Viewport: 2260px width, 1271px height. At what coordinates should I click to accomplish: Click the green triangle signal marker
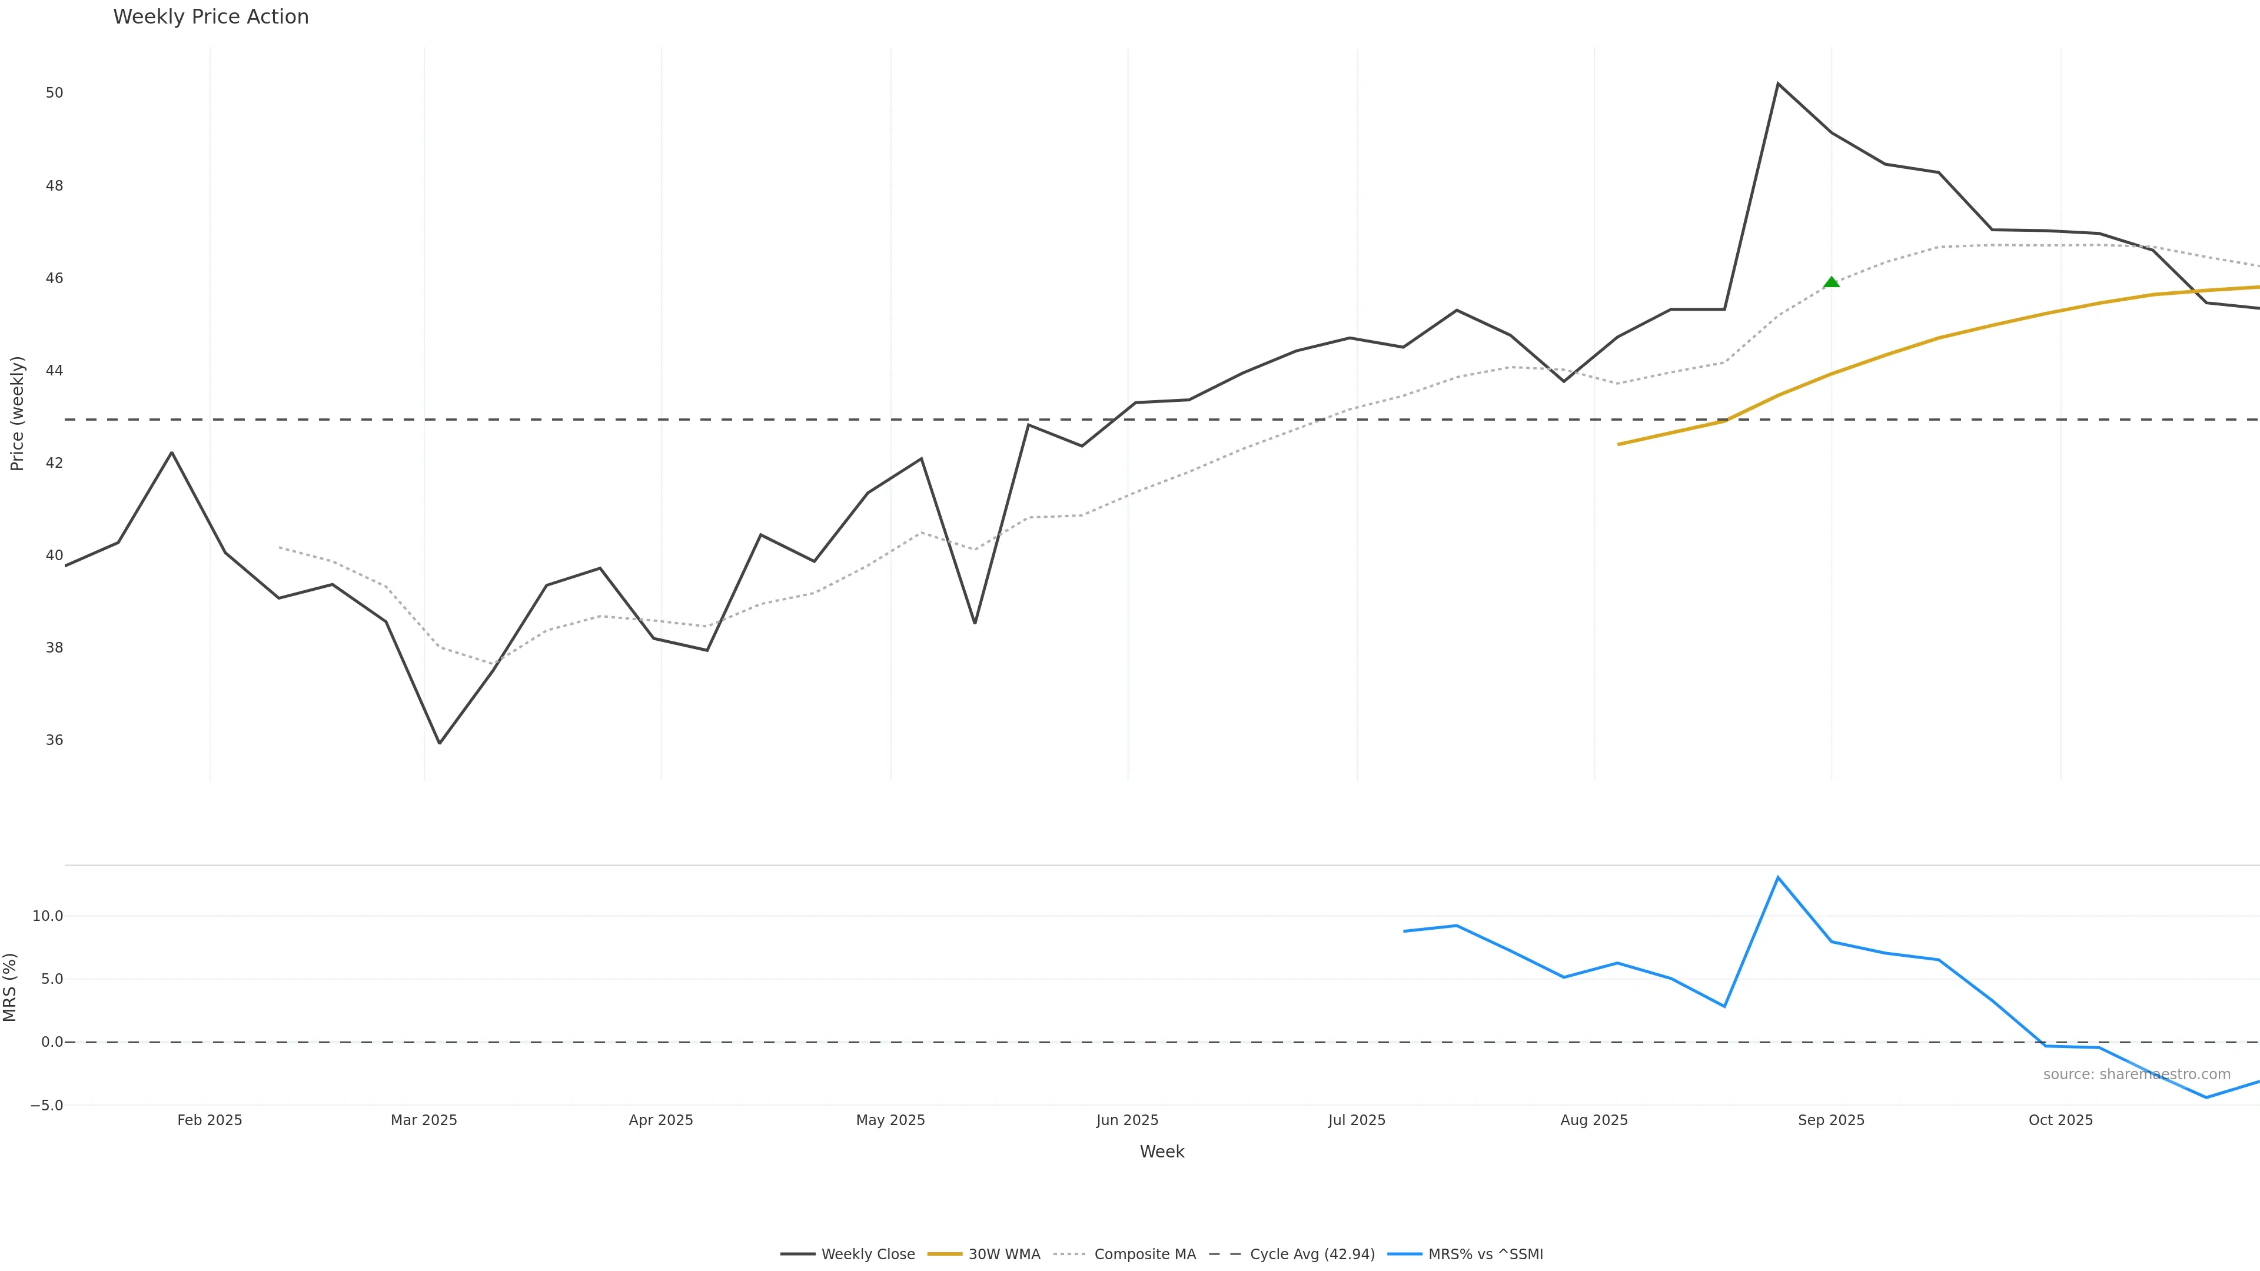pyautogui.click(x=1831, y=282)
